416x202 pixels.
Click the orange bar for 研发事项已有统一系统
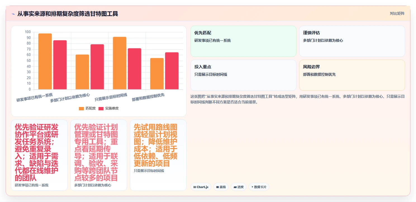45,61
